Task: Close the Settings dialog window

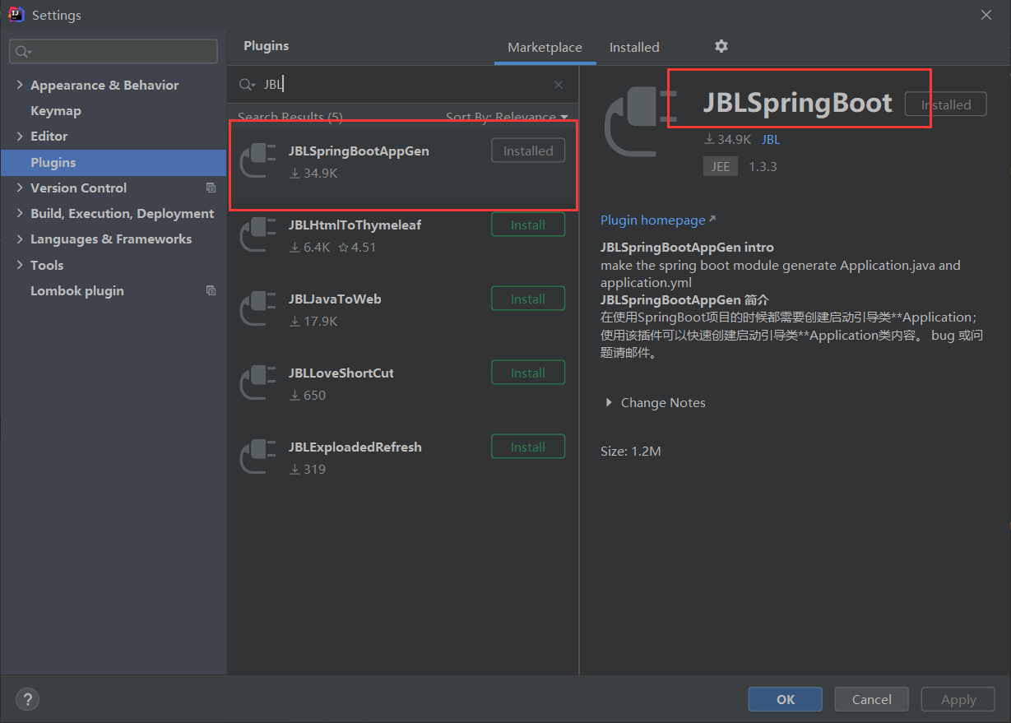Action: (x=986, y=15)
